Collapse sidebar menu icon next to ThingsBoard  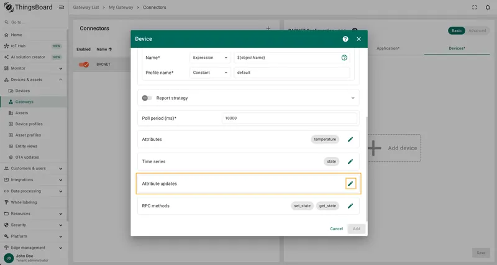pyautogui.click(x=62, y=7)
